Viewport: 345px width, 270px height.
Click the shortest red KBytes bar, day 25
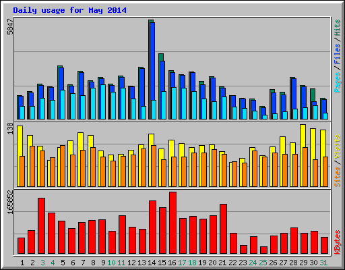point(263,250)
